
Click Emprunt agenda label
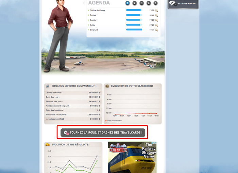(x=94, y=30)
